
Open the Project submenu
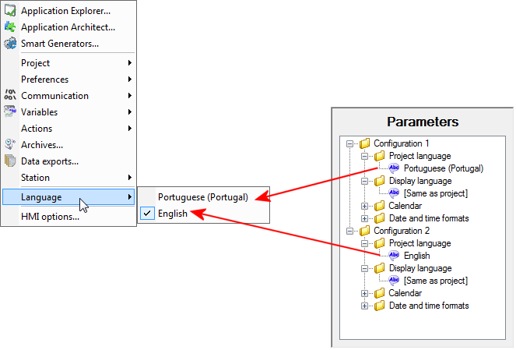tap(68, 63)
